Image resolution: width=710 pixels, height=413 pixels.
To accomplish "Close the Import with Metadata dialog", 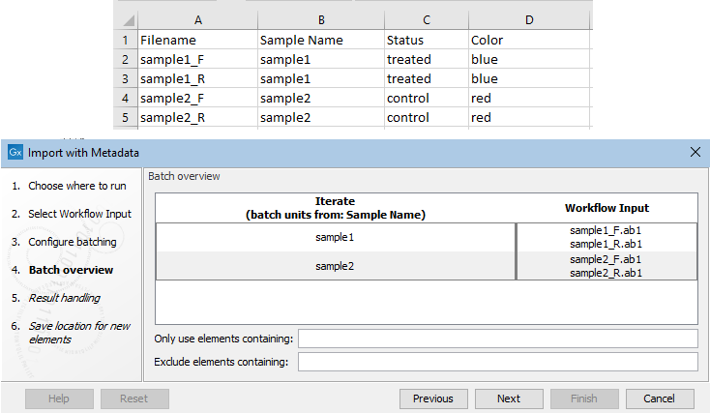I will [x=695, y=152].
